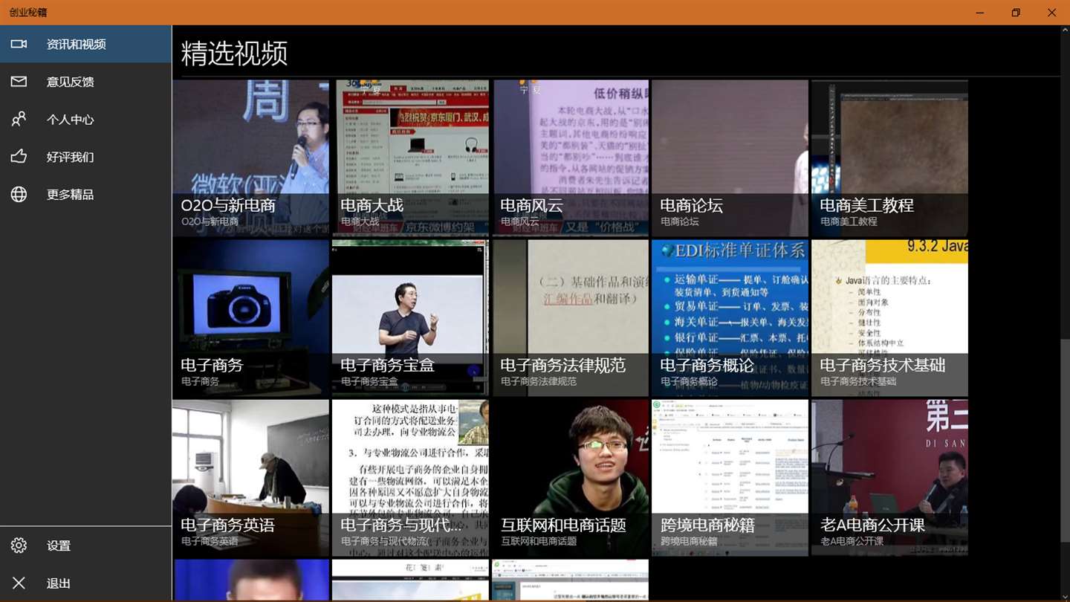Open the 电子商务技术基础 video tile
This screenshot has height=602, width=1070.
point(889,318)
